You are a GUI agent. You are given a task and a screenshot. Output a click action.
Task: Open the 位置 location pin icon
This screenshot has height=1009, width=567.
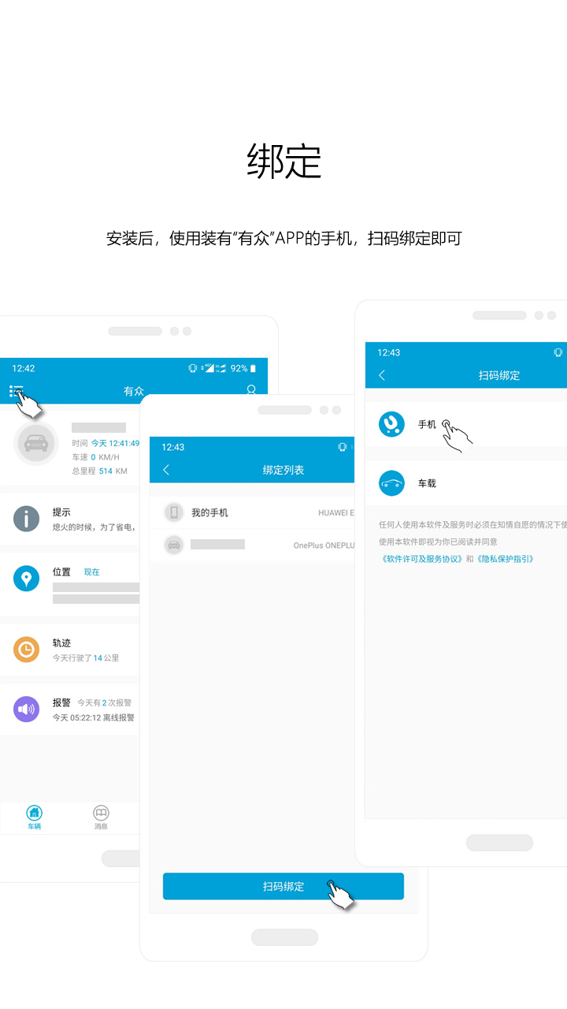point(26,579)
